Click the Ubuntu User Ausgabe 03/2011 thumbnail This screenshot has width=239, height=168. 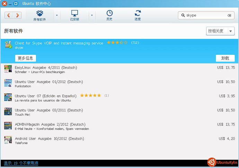(x=8, y=112)
